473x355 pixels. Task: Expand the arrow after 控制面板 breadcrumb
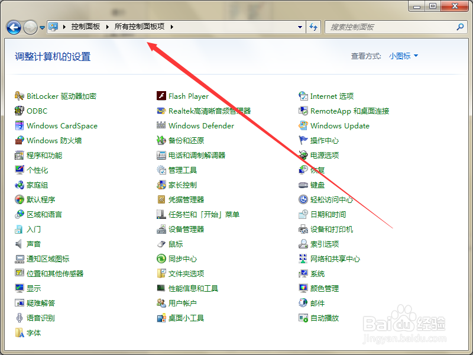tap(107, 27)
